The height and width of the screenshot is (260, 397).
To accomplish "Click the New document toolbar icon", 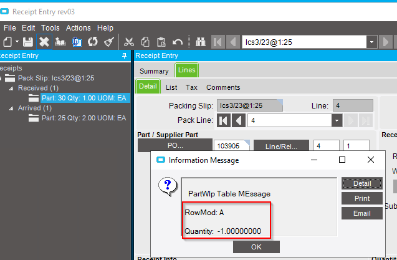I will [x=7, y=42].
